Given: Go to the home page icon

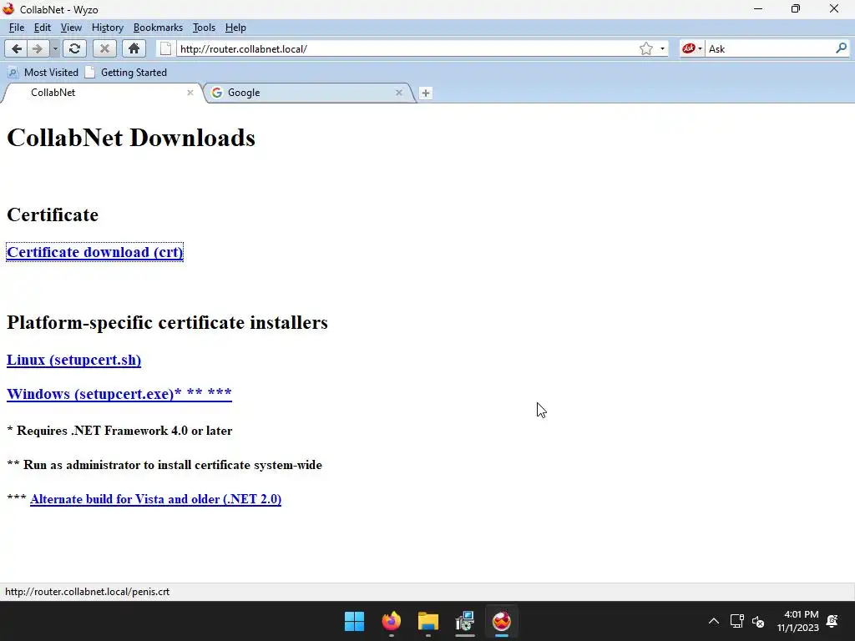Looking at the screenshot, I should (134, 49).
